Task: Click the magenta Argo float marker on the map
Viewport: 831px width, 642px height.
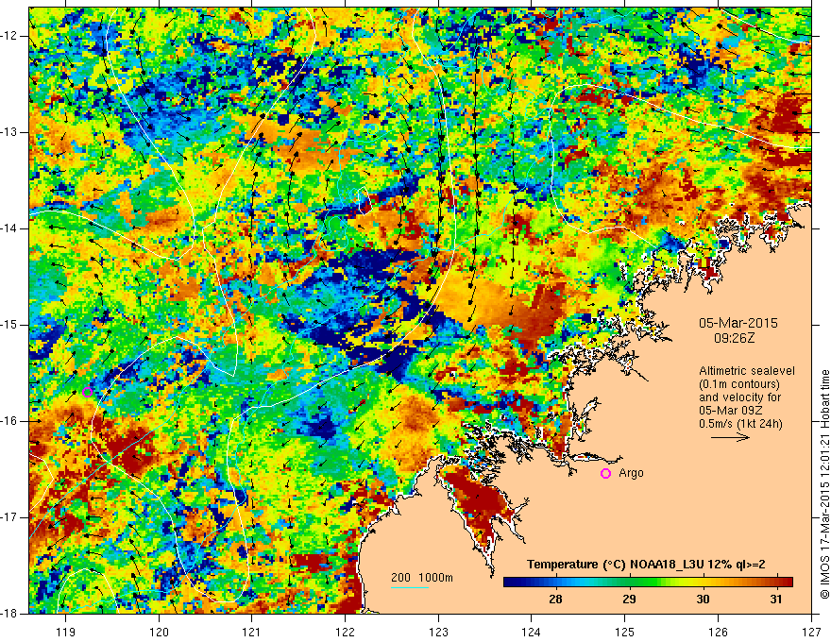Action: [88, 393]
